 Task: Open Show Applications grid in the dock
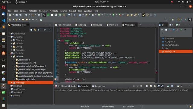point(3,105)
